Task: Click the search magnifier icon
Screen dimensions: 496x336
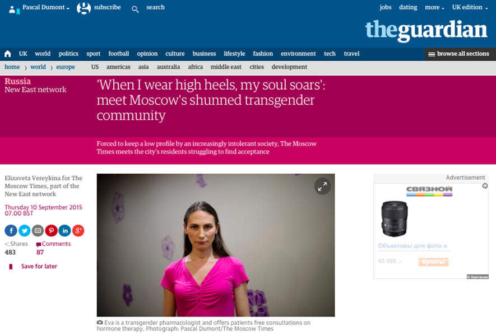Action: click(135, 10)
